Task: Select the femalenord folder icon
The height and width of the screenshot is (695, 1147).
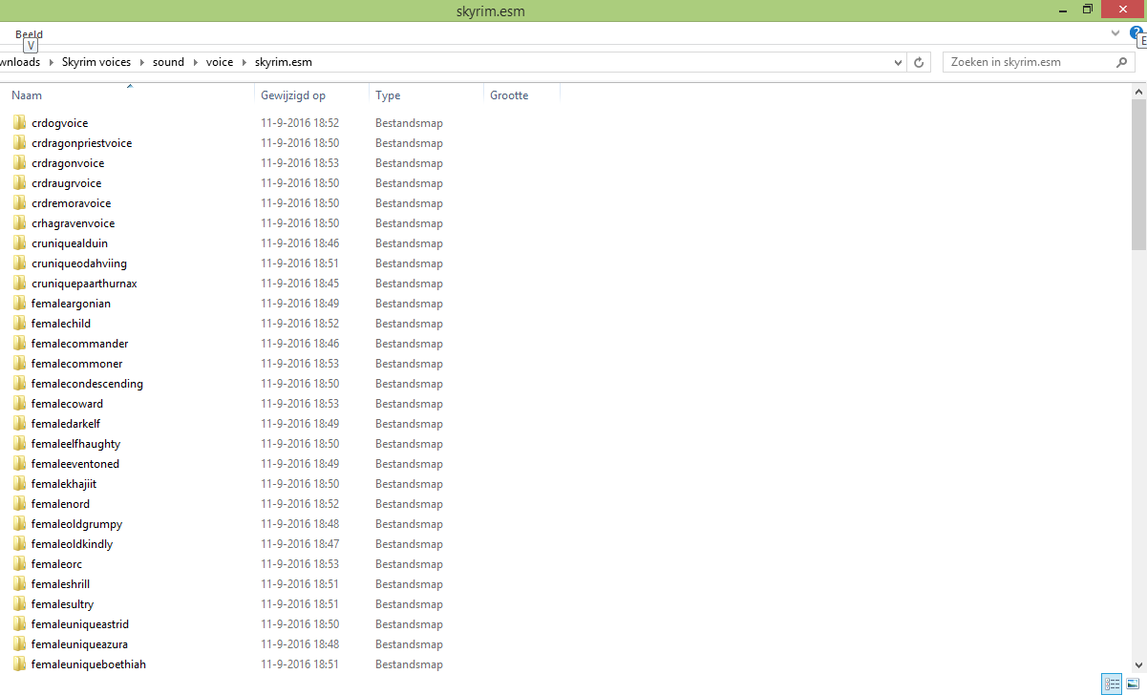Action: 19,504
